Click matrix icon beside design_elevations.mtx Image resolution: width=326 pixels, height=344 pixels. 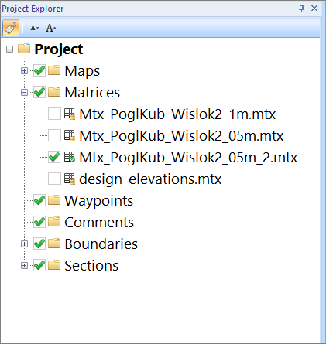(x=70, y=179)
